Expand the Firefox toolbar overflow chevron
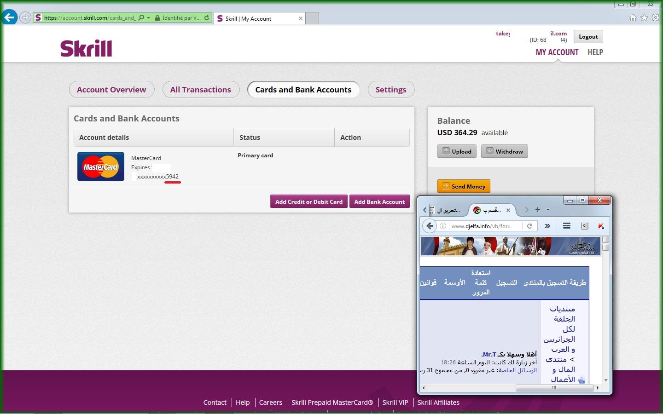Viewport: 663px width, 414px height. click(x=547, y=226)
